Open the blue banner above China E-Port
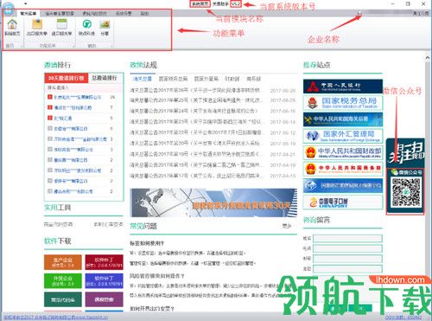The width and height of the screenshot is (432, 321). coord(343,185)
